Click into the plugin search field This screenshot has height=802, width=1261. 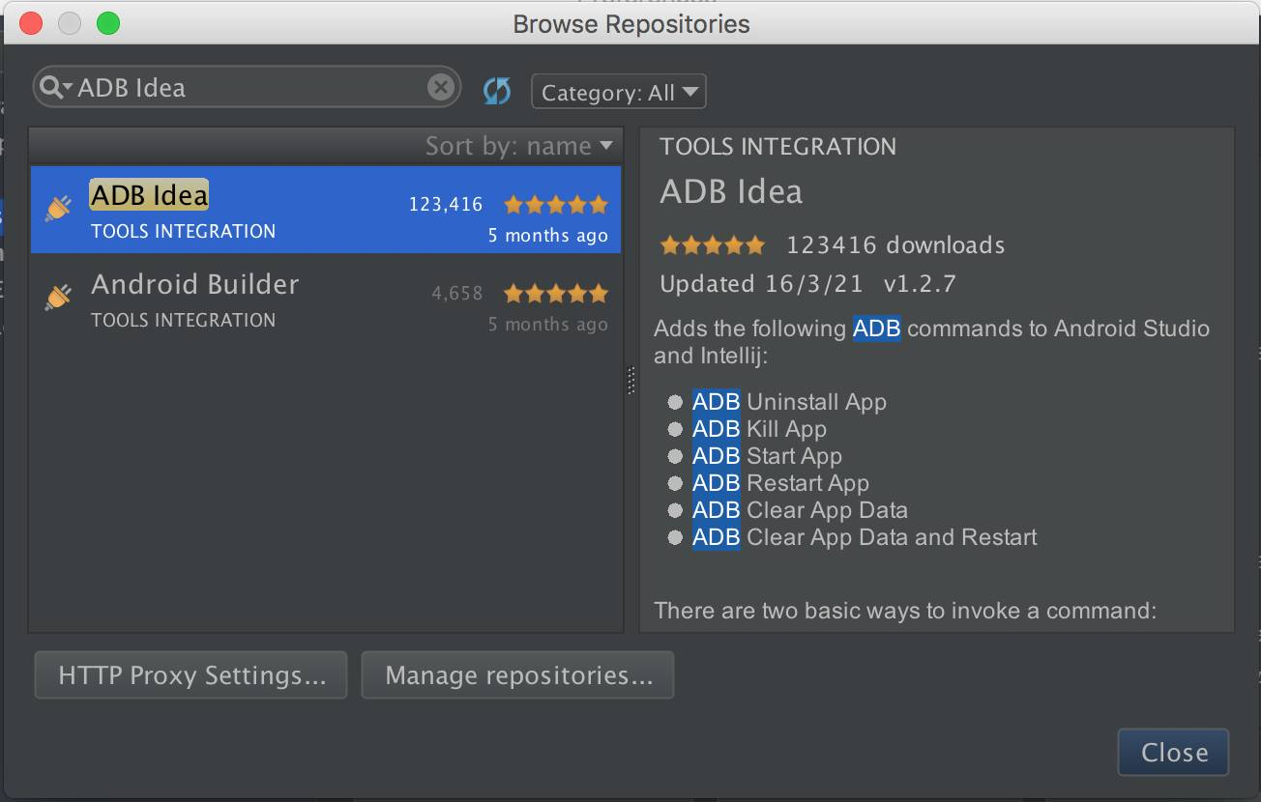coord(251,88)
